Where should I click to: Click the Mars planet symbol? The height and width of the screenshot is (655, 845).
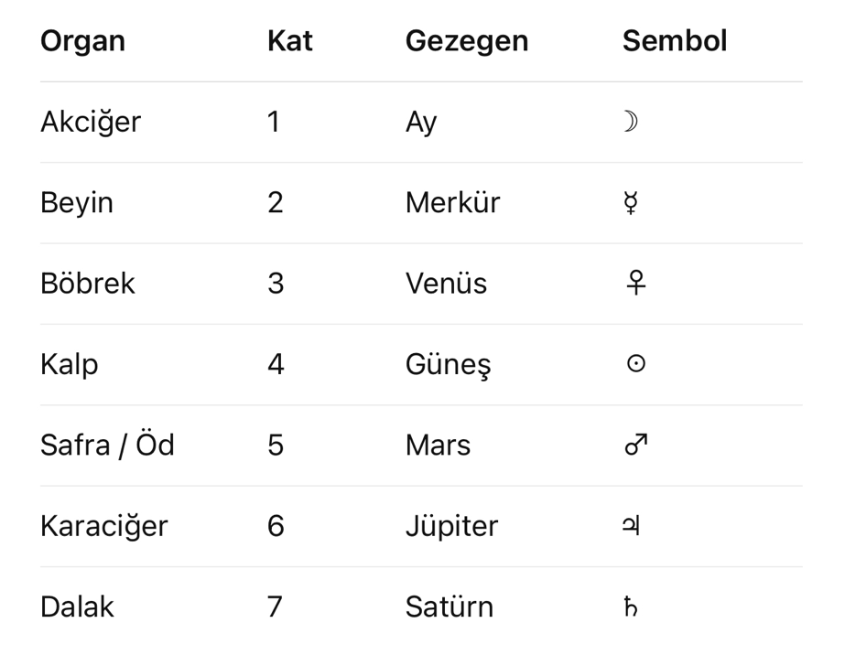tap(635, 445)
